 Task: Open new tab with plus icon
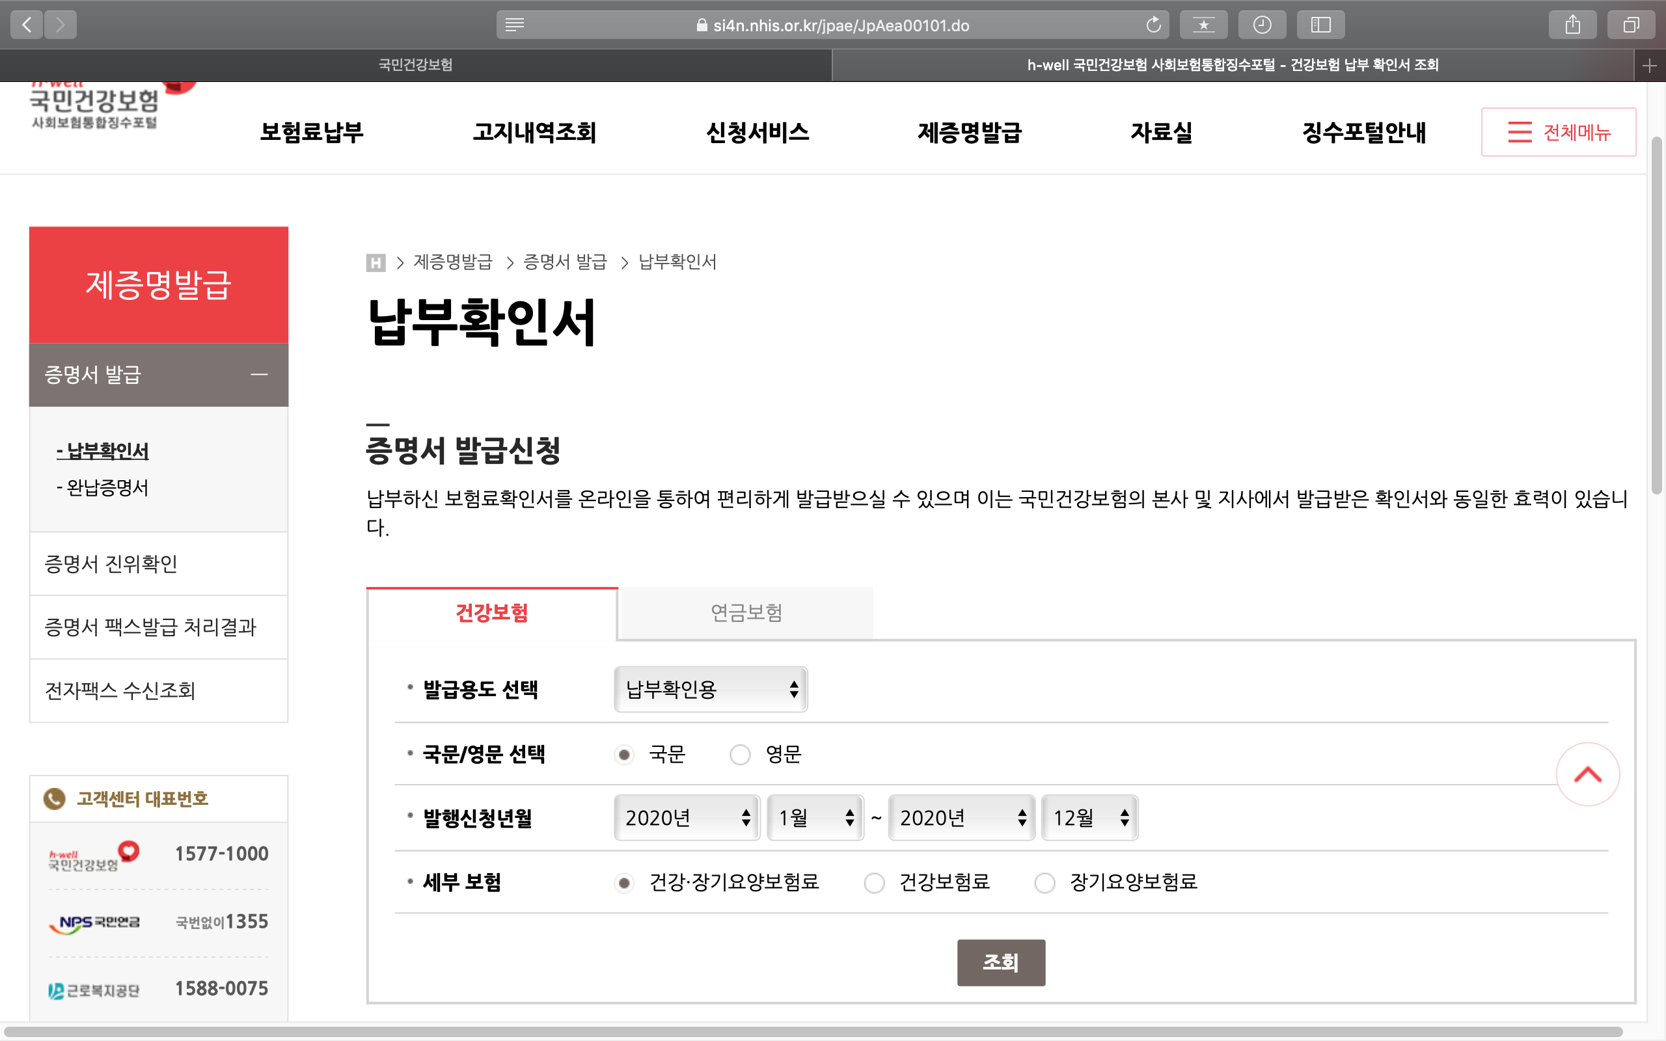[x=1649, y=66]
